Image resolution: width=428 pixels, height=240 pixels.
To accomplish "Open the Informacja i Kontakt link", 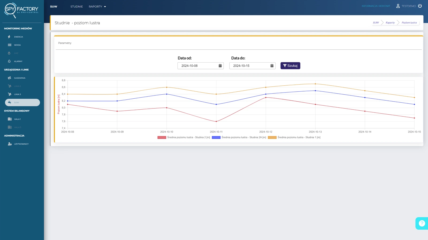I will pyautogui.click(x=376, y=6).
